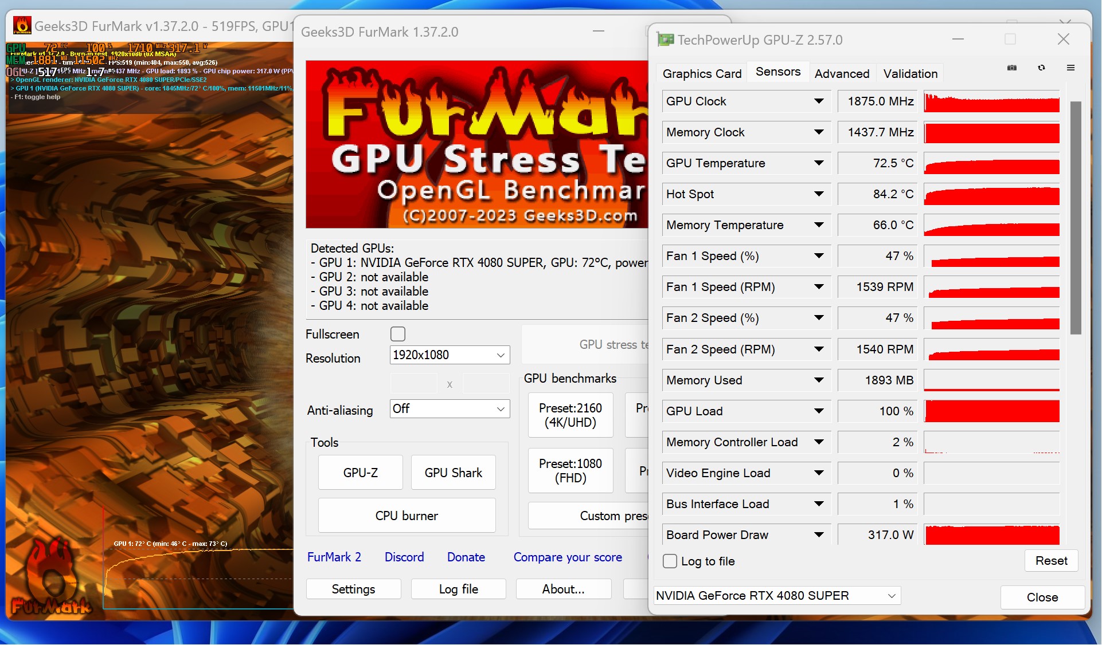1102x645 pixels.
Task: Expand the GPU Load sensor dropdown
Action: pos(819,411)
